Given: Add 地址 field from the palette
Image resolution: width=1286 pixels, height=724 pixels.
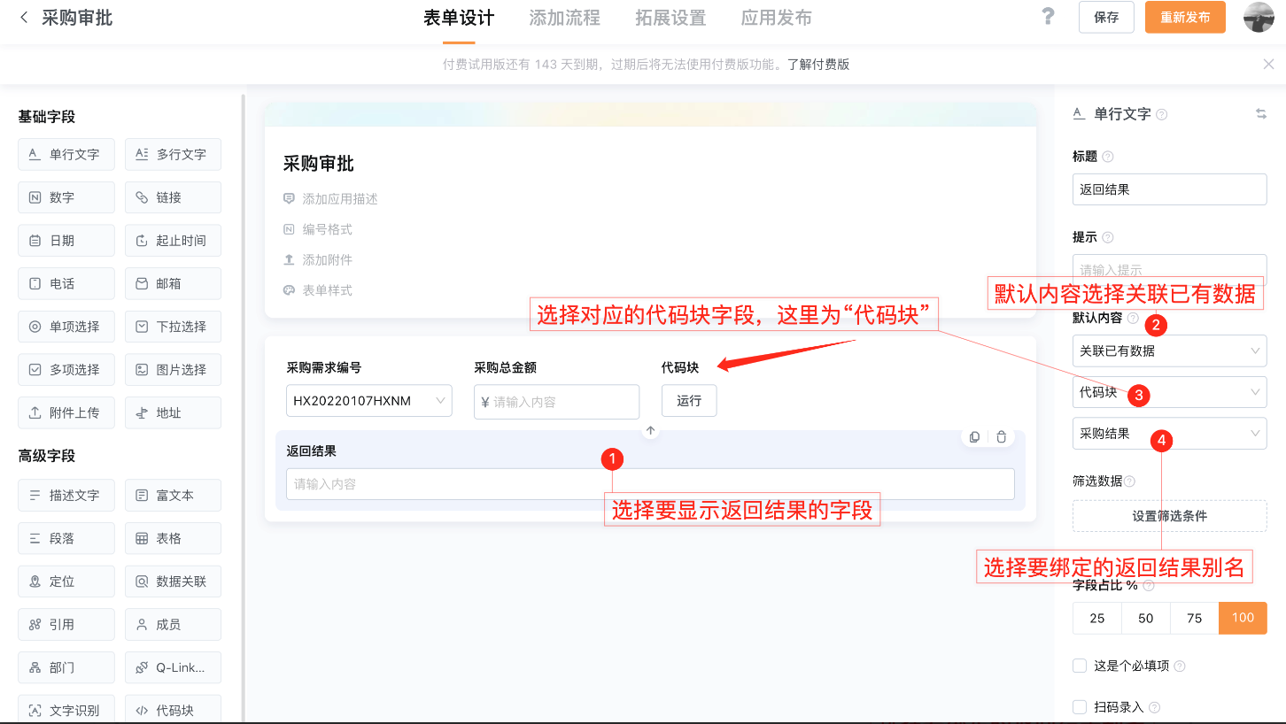Looking at the screenshot, I should point(173,412).
